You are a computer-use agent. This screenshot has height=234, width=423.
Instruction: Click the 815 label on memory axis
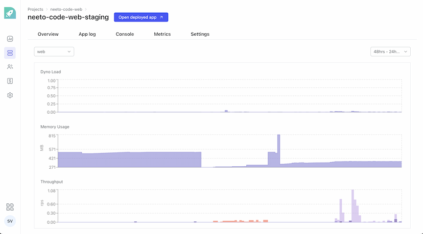(x=52, y=136)
